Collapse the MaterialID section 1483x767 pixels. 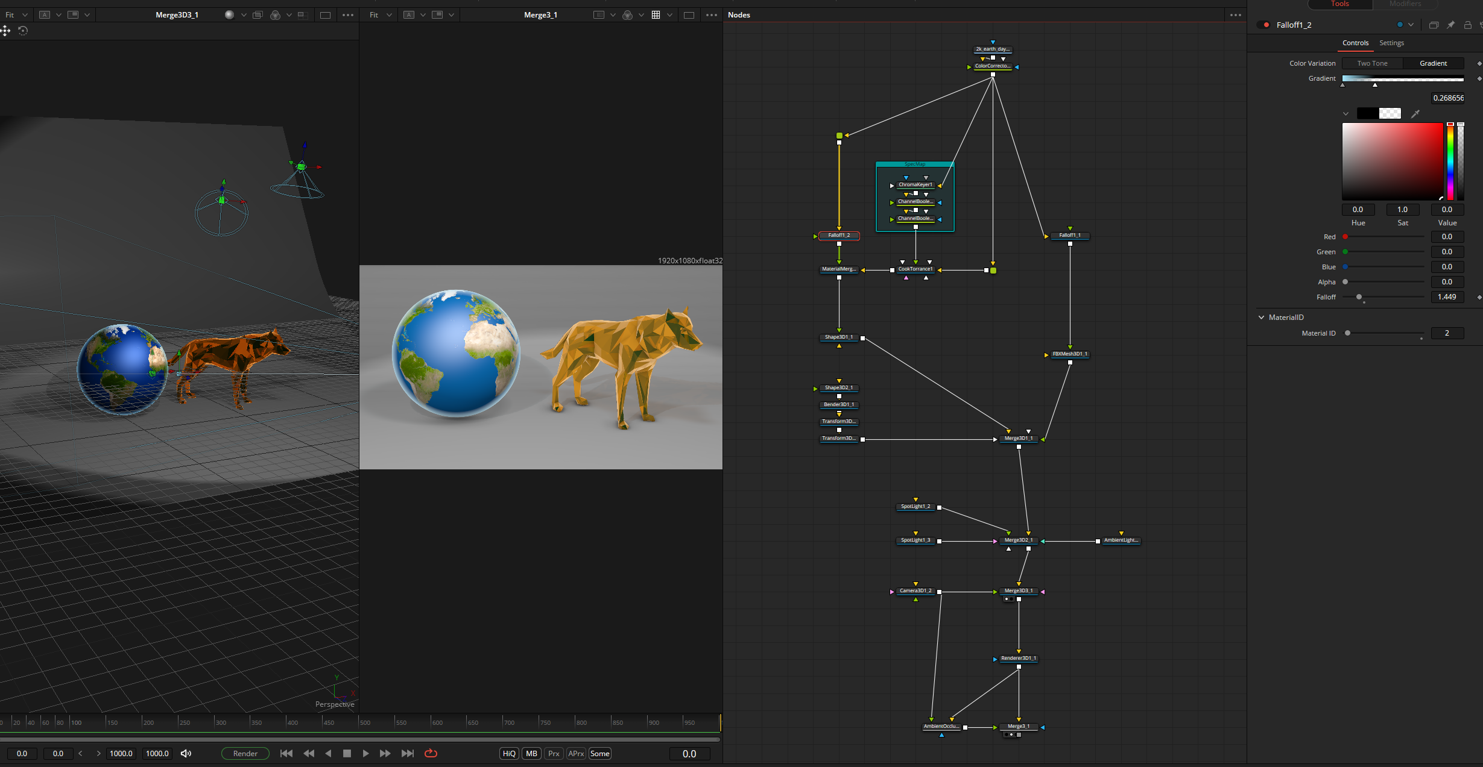pyautogui.click(x=1261, y=317)
